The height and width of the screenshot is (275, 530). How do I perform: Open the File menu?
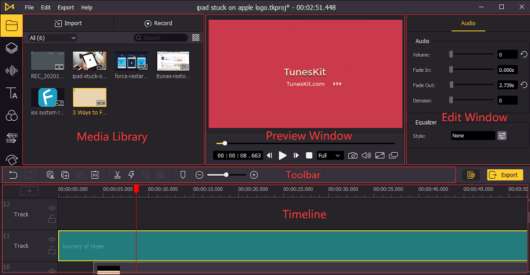(29, 7)
